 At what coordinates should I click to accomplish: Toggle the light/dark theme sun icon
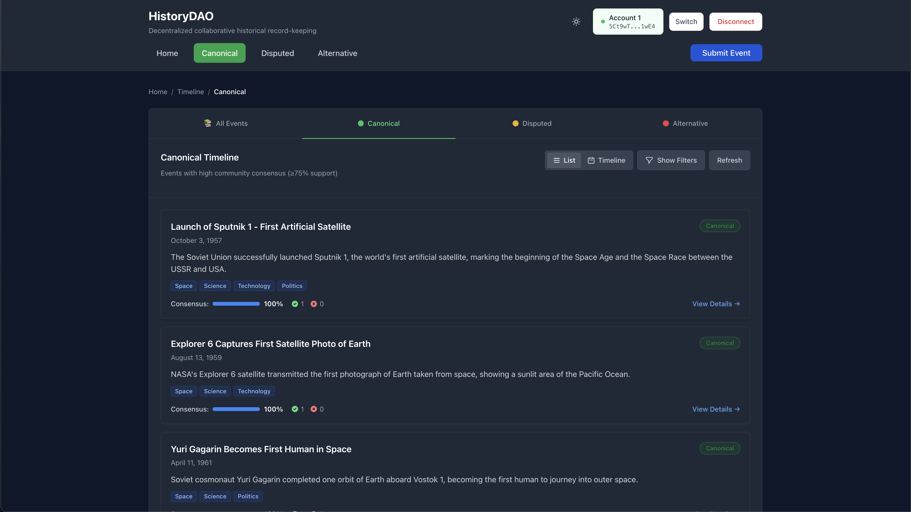(576, 22)
